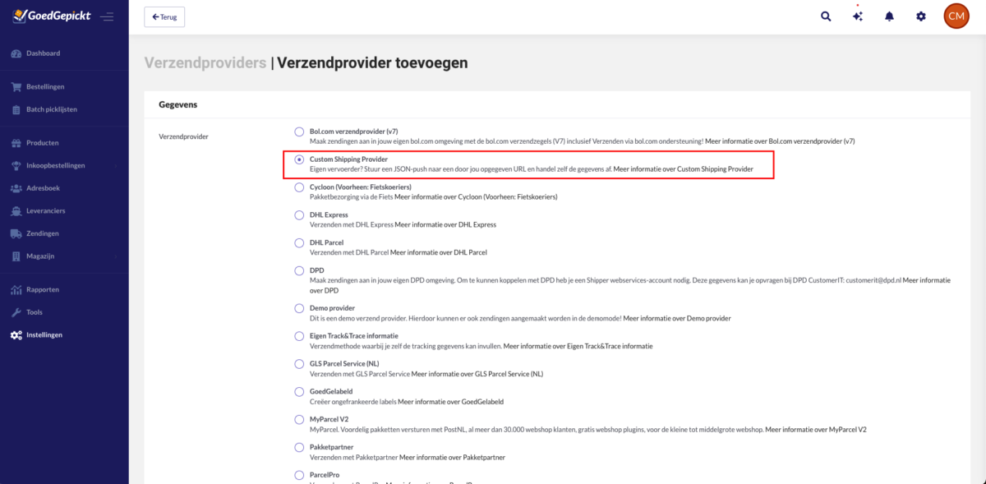Image resolution: width=986 pixels, height=484 pixels.
Task: Click the search magnifier icon in header
Action: 826,16
